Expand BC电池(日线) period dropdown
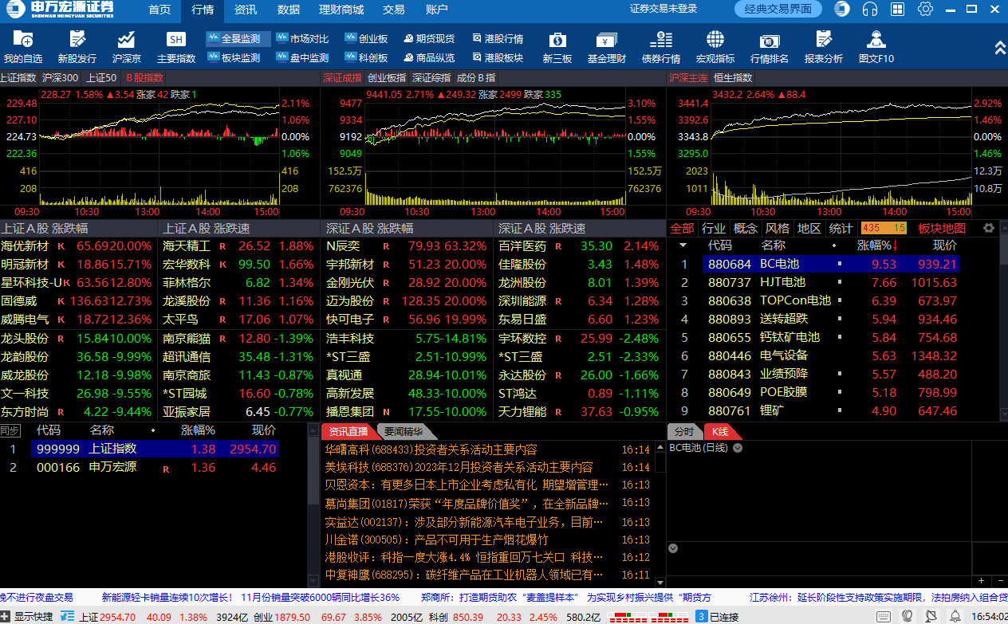Viewport: 1008px width, 624px height. pyautogui.click(x=738, y=448)
